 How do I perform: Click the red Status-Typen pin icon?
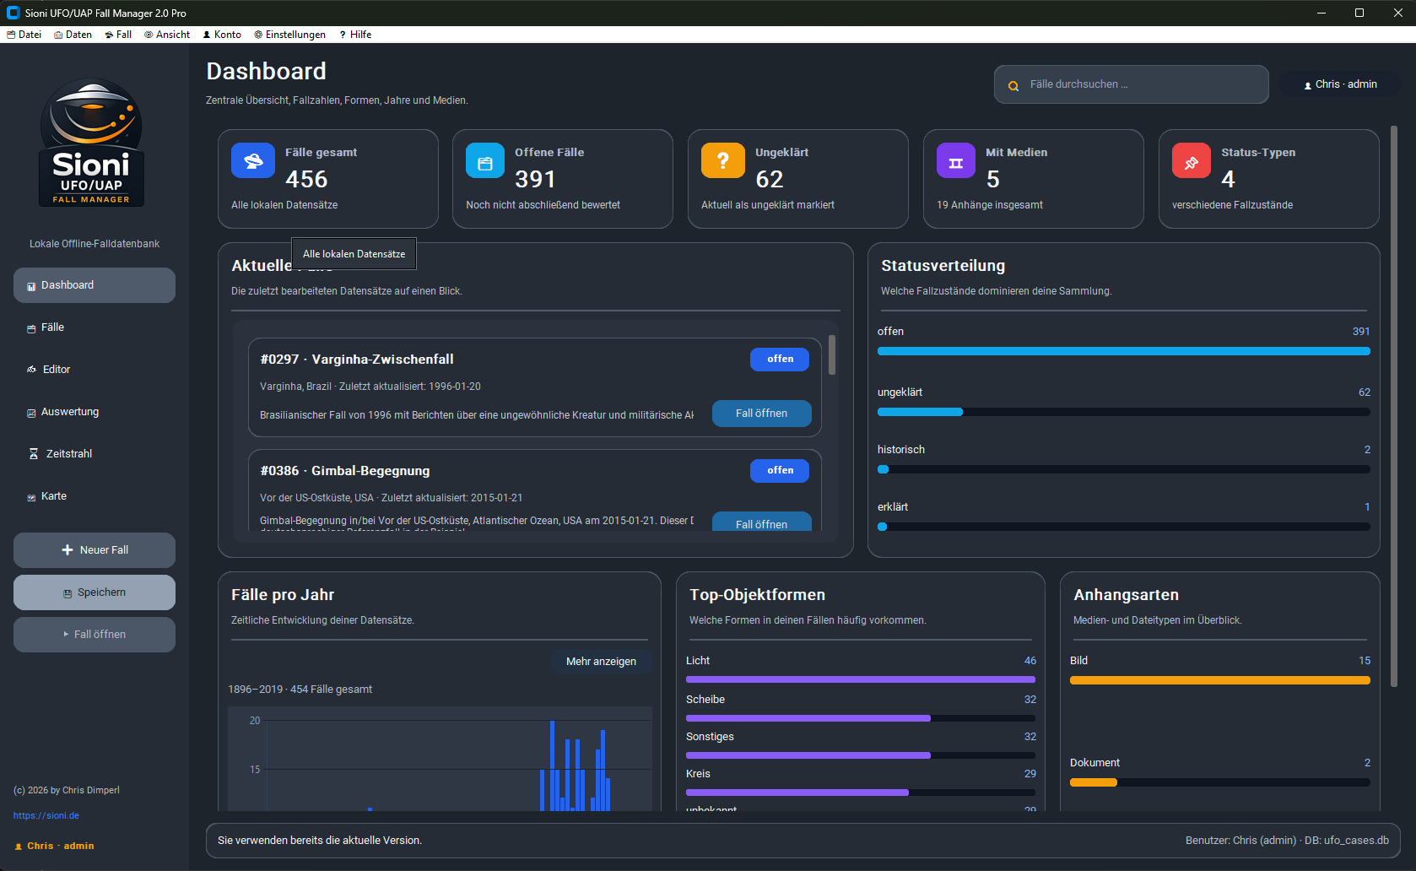(x=1191, y=161)
